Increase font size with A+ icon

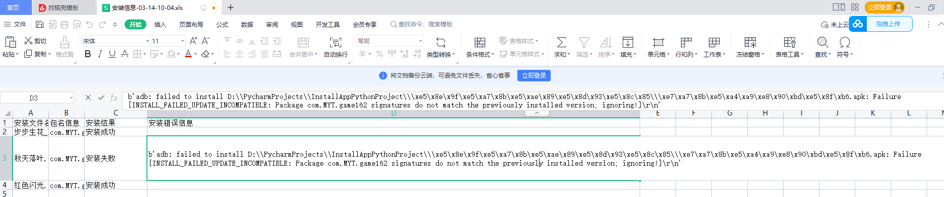193,41
